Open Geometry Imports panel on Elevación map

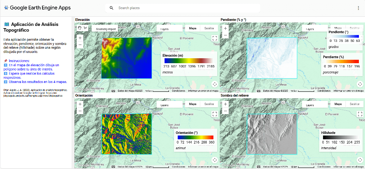[x=106, y=29]
